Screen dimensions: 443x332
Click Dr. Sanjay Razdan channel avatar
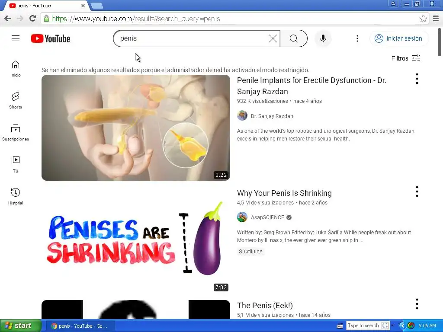tap(242, 116)
